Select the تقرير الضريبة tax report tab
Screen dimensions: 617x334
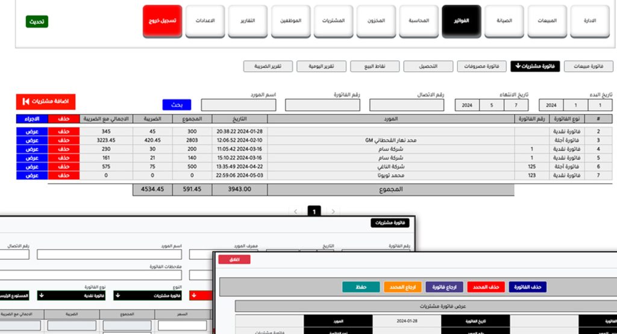point(266,66)
